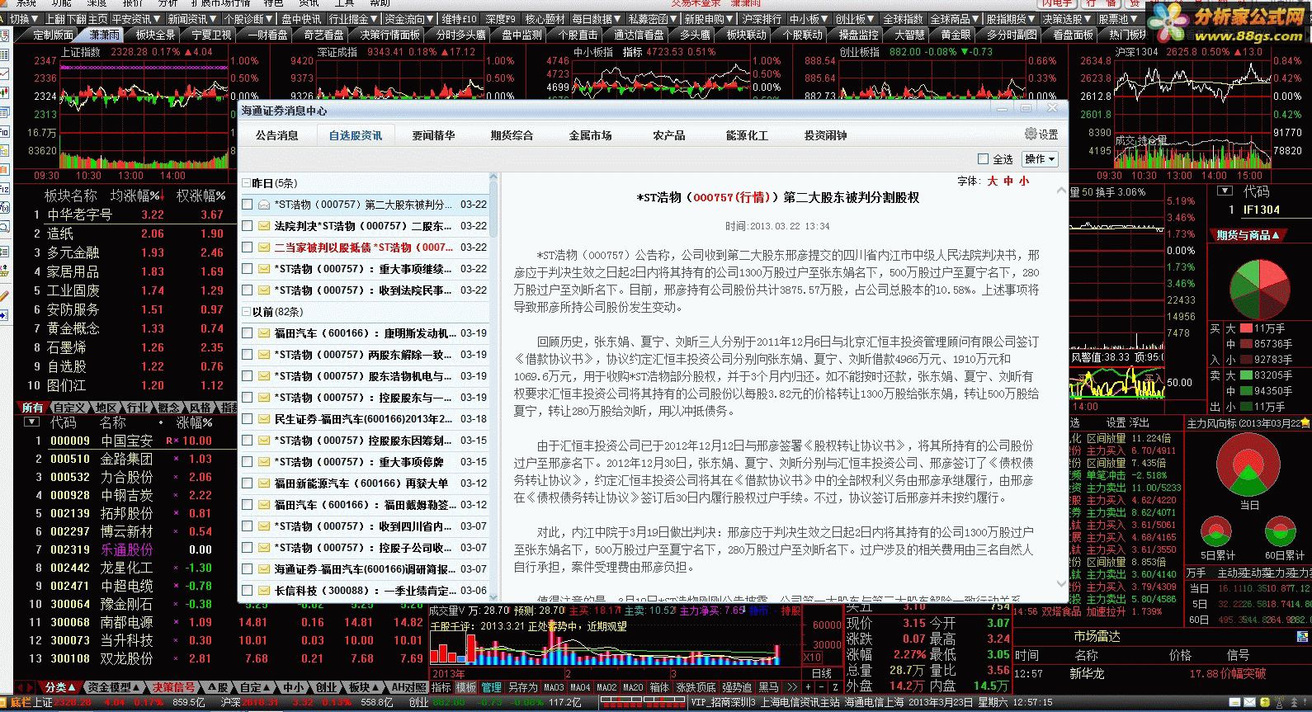Switch to 能源化工 tab
Image resolution: width=1312 pixels, height=712 pixels.
747,135
